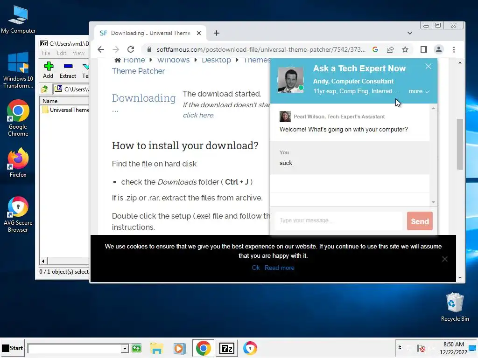Close the Ask a Tech Expert chat
Image resolution: width=478 pixels, height=358 pixels.
[429, 66]
